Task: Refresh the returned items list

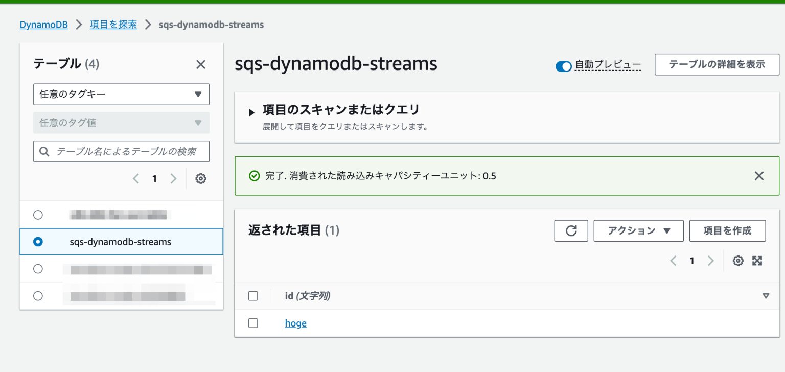Action: (x=571, y=230)
